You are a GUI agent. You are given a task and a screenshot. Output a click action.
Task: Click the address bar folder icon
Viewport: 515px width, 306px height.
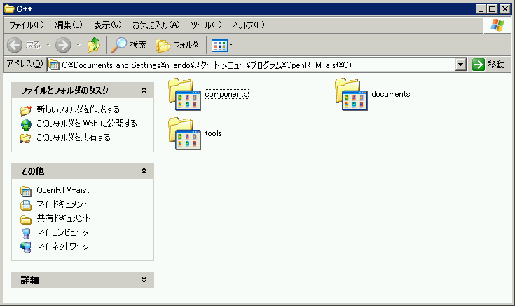tap(54, 65)
